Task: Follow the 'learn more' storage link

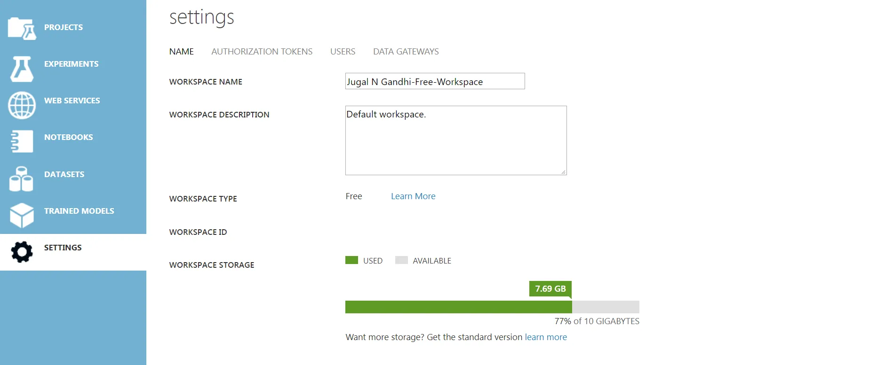Action: point(546,337)
